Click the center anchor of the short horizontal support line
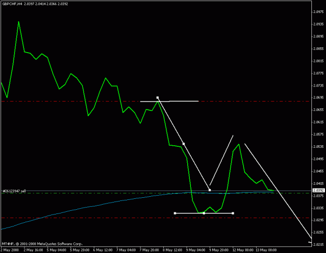 point(204,213)
